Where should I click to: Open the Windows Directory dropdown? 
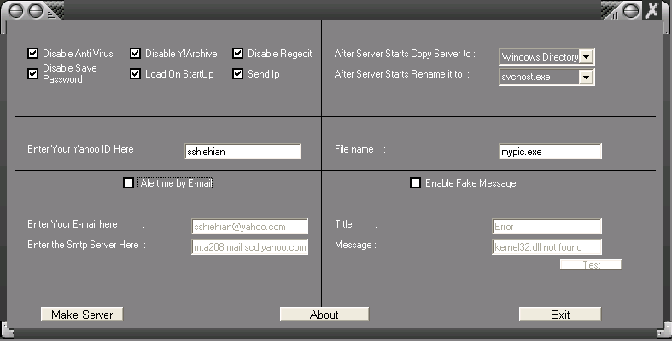[586, 57]
